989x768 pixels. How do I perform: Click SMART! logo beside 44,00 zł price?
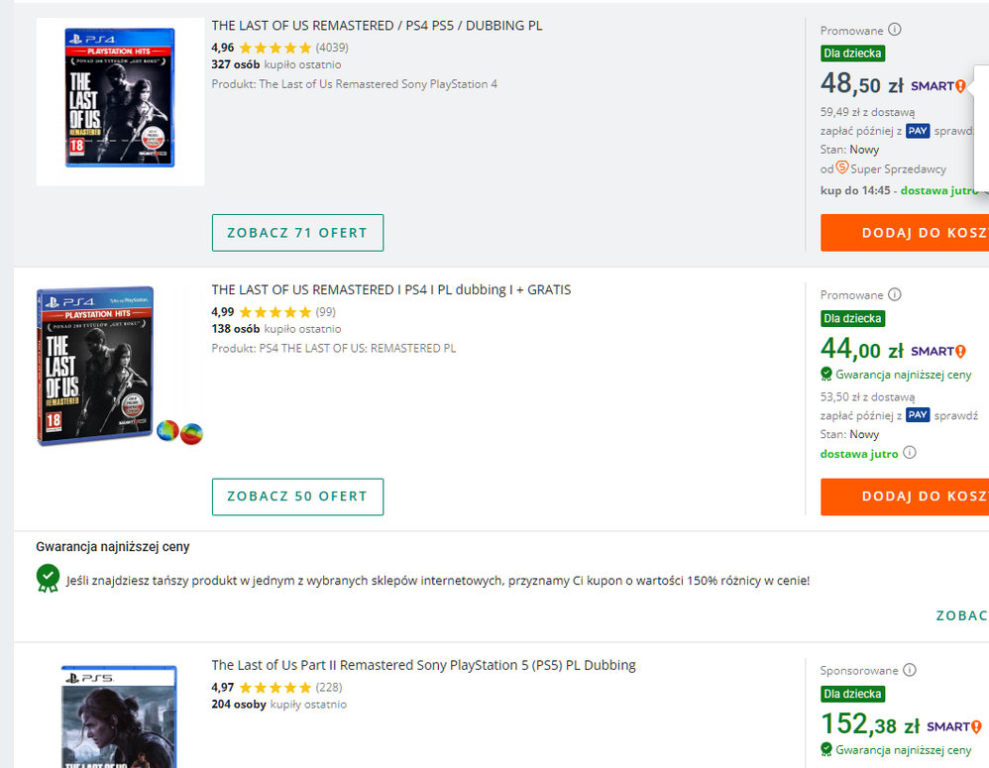(x=937, y=351)
